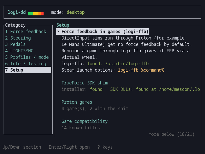Click found: /usr/bin/logi-ffb path text
Screen dimensions: 205x154
pyautogui.click(x=118, y=64)
